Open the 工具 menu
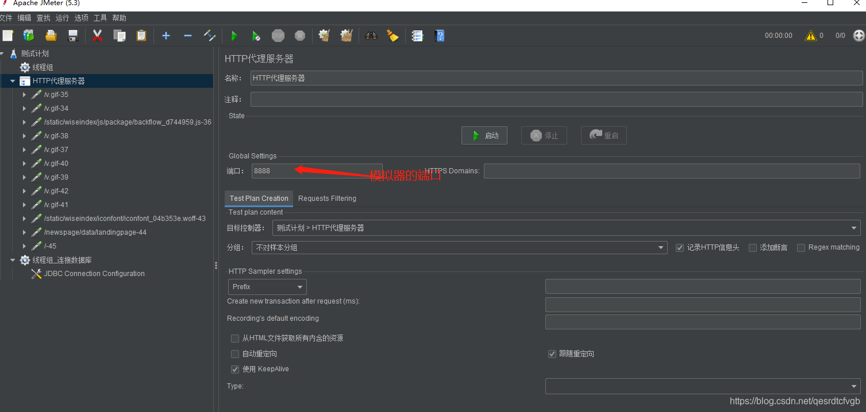 coord(100,18)
